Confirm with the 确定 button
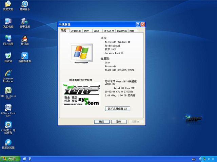 point(102,122)
